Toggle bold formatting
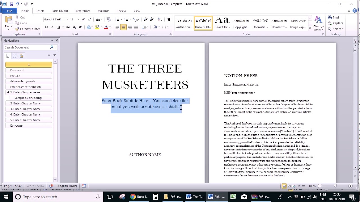The image size is (360, 202). [46, 27]
